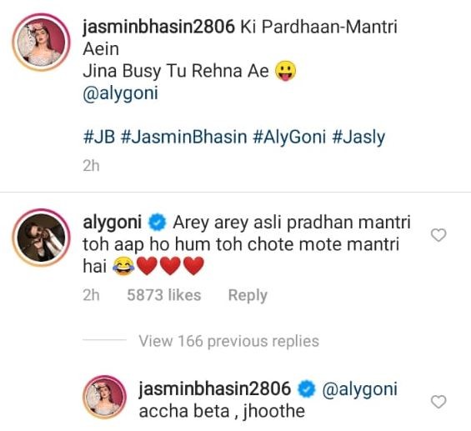
Task: View the 5873 likes on the comment
Action: pyautogui.click(x=163, y=295)
